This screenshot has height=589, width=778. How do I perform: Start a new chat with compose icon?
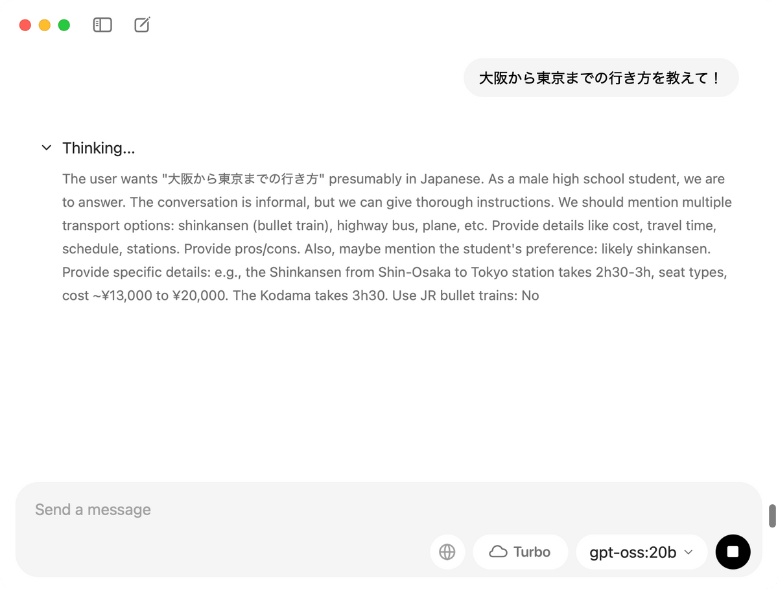pos(142,25)
